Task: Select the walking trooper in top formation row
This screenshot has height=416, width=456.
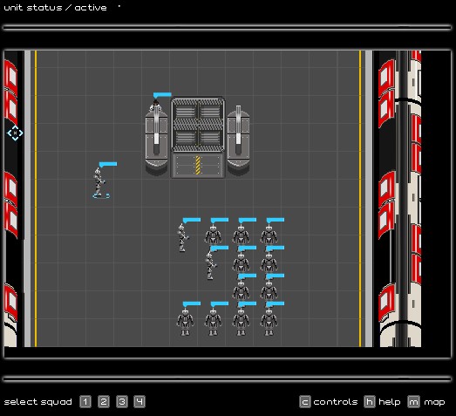Action: tap(182, 237)
